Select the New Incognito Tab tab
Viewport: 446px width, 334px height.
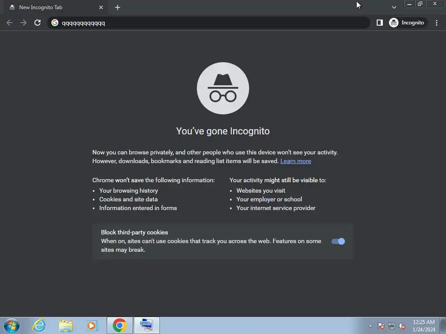[x=55, y=7]
